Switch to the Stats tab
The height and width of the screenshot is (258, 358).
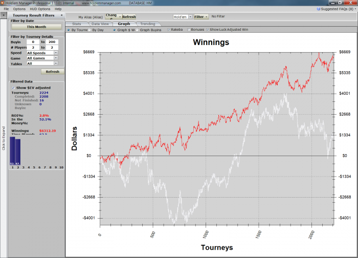77,24
